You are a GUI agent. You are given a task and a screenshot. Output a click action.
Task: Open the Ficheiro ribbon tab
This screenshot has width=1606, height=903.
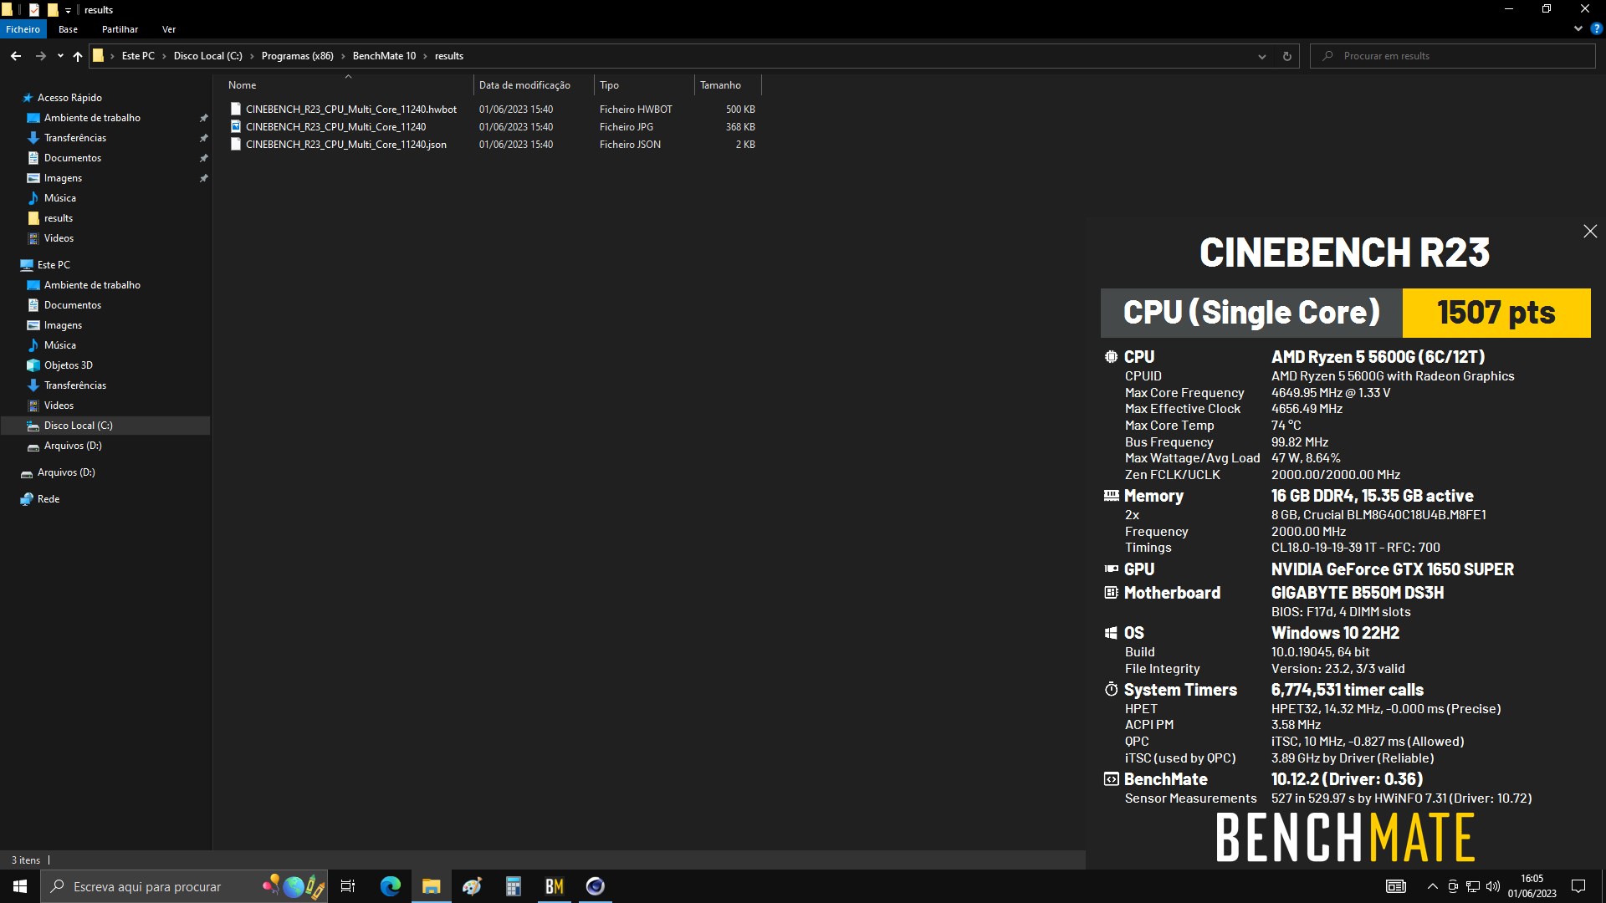23,29
